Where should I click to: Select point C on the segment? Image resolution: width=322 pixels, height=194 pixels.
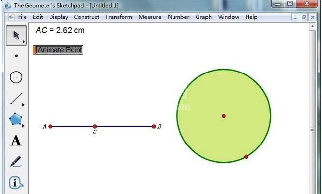95,127
